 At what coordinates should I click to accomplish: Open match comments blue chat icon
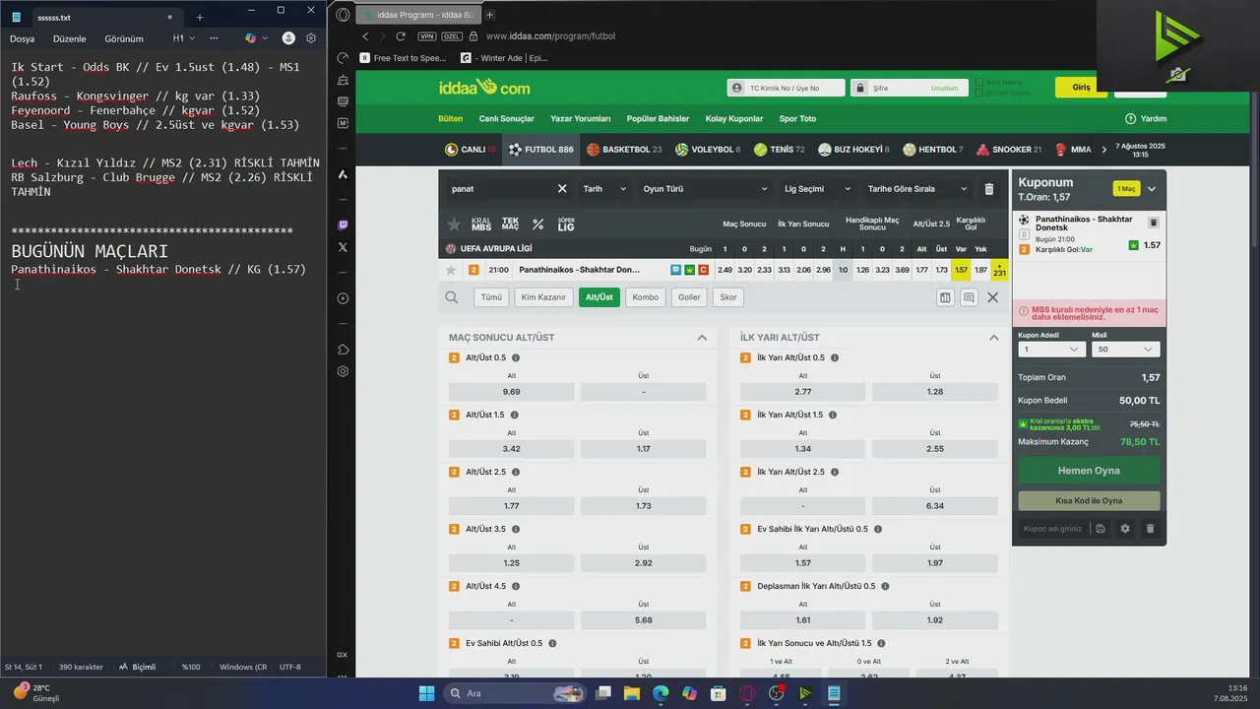tap(676, 270)
